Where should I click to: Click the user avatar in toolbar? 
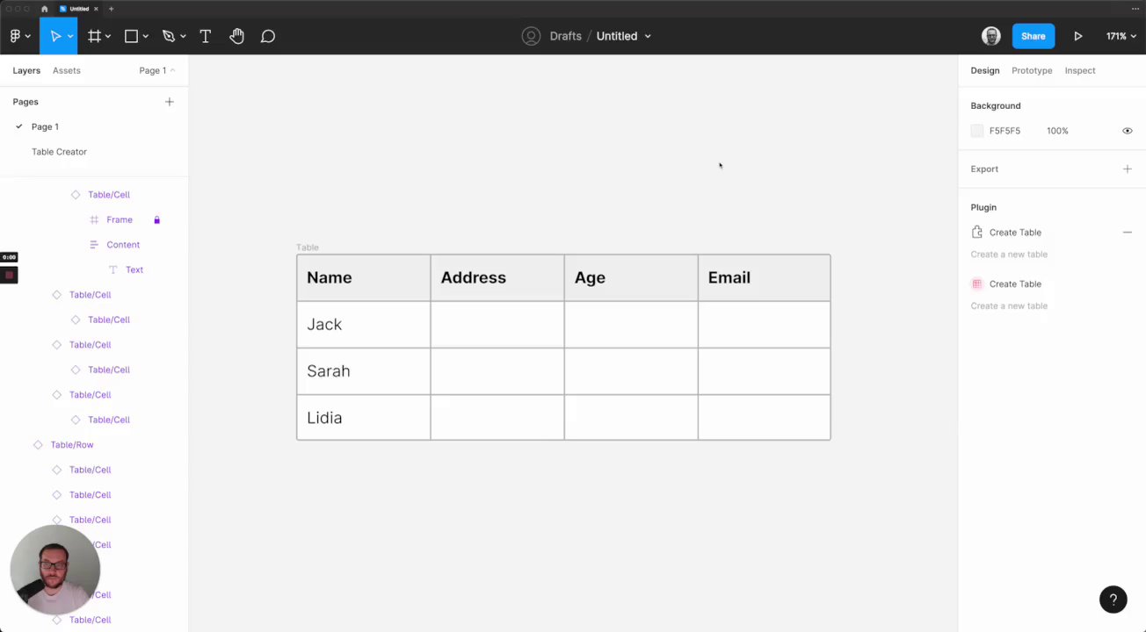991,36
